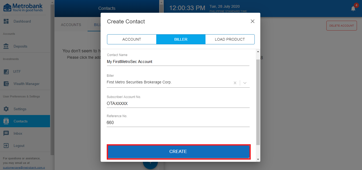Select the LOAD PRODUCT tab
362x170 pixels.
coord(230,39)
